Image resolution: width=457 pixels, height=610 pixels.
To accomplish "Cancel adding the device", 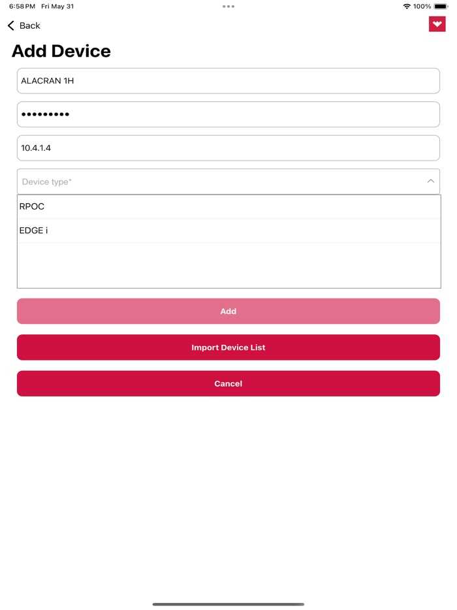I will pos(228,383).
